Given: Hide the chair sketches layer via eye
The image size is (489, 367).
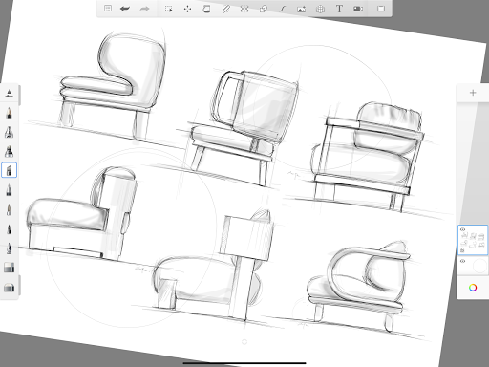Looking at the screenshot, I should pos(463,229).
